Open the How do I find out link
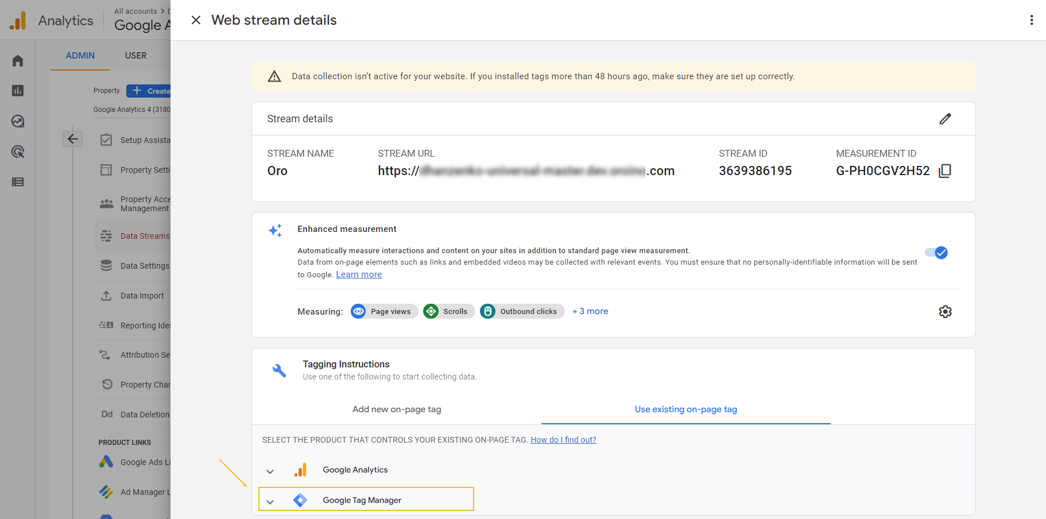1046x519 pixels. [563, 440]
